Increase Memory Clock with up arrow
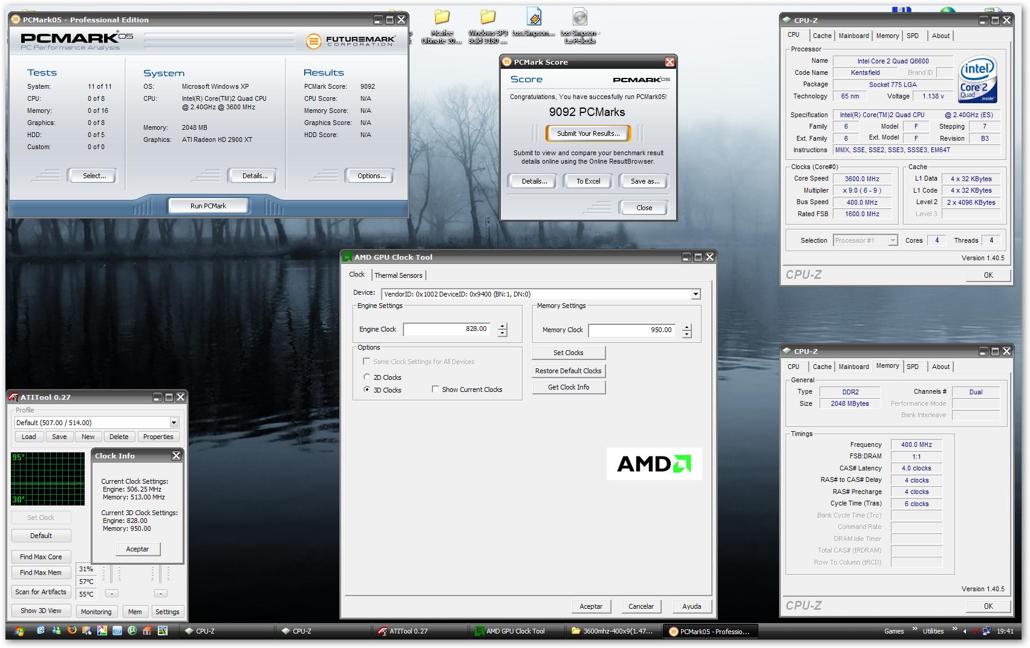Image resolution: width=1030 pixels, height=648 pixels. [x=686, y=327]
